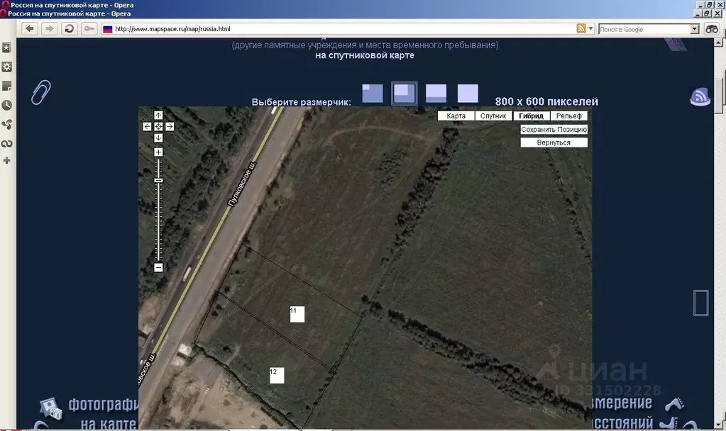
Task: Click map marker labeled 12
Action: click(x=277, y=376)
